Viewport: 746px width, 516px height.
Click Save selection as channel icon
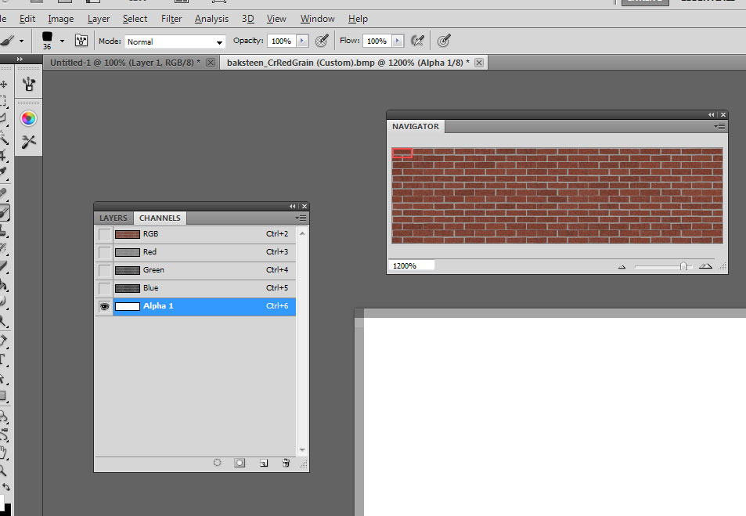pyautogui.click(x=240, y=463)
